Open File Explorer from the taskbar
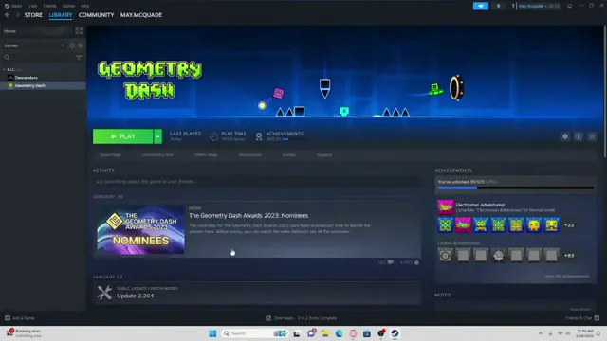The image size is (607, 341). pos(325,333)
